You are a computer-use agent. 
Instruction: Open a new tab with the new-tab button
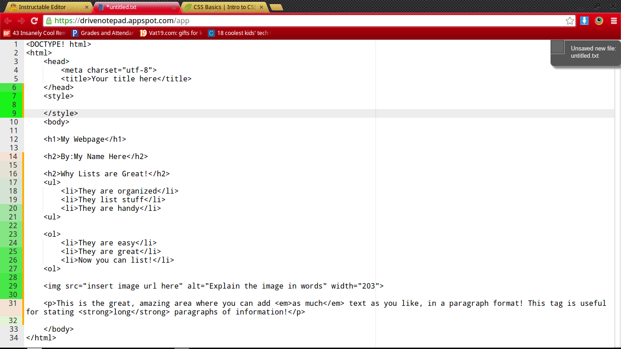(276, 7)
